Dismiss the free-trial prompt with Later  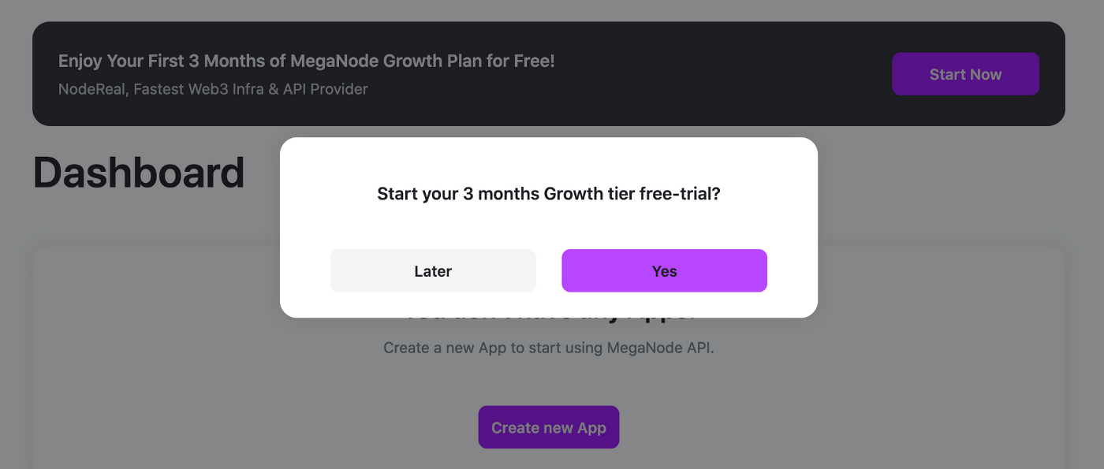coord(433,271)
